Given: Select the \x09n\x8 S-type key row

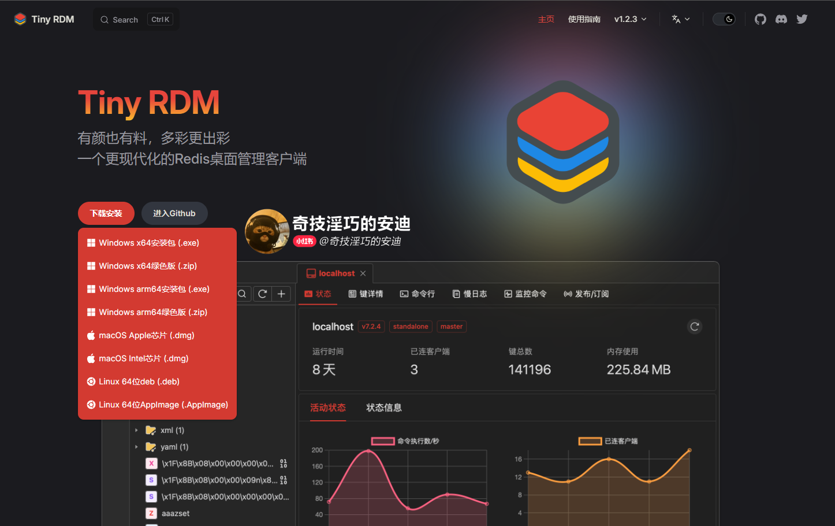Looking at the screenshot, I should click(x=217, y=480).
